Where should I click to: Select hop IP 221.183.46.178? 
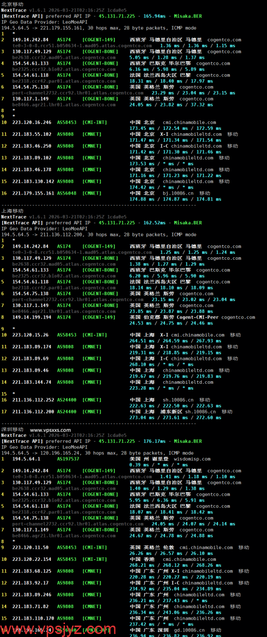click(x=32, y=170)
